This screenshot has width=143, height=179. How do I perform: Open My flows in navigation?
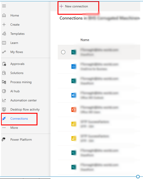click(x=17, y=52)
